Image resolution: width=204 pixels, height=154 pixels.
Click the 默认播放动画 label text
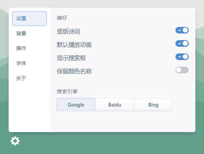pos(74,45)
